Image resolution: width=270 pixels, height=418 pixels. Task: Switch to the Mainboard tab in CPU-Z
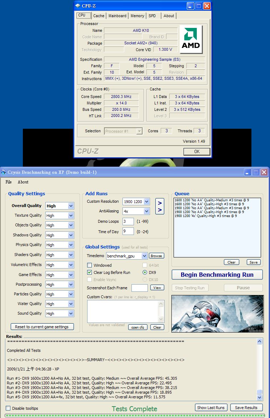click(x=117, y=16)
